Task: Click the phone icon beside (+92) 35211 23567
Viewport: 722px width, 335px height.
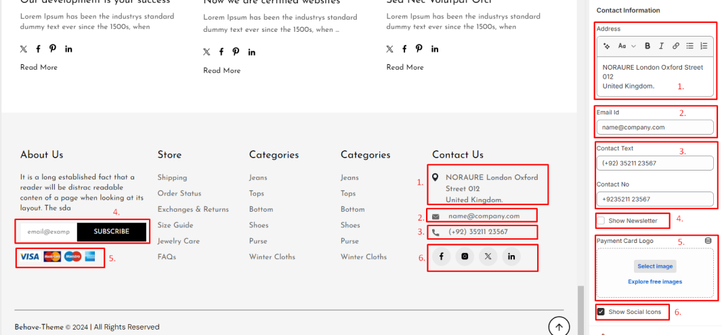Action: click(x=436, y=232)
